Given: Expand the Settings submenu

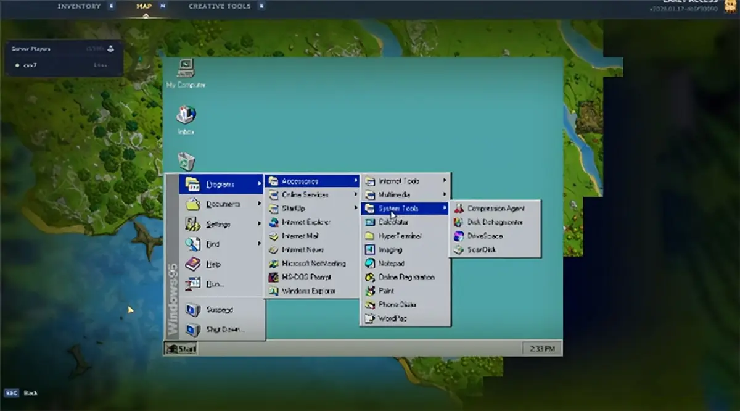Looking at the screenshot, I should click(218, 224).
